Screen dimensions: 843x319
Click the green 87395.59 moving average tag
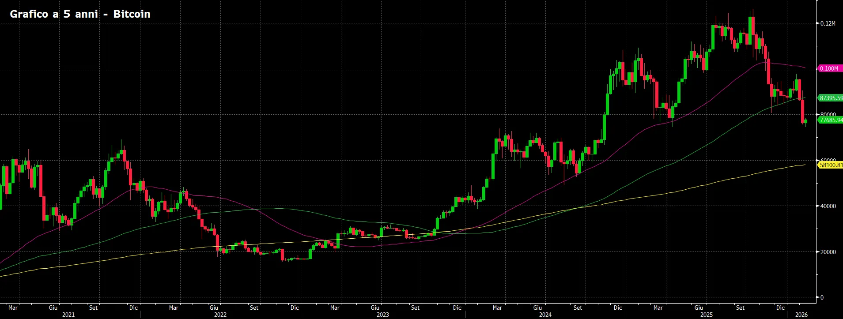pos(830,98)
